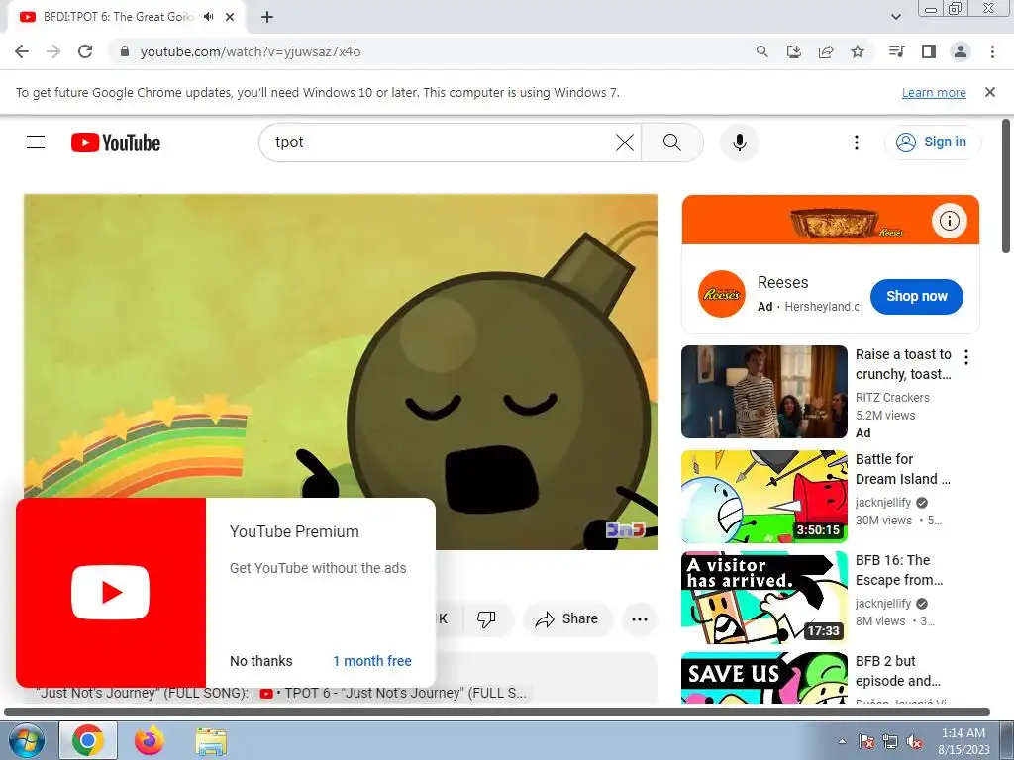
Task: Open the media controls icon in Chrome toolbar
Action: pyautogui.click(x=897, y=51)
